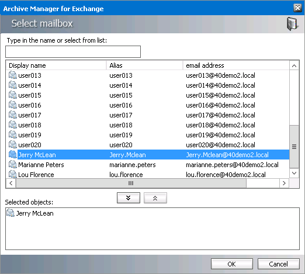Viewport: 305px width, 274px height.
Task: Click the user013@40demo2.local email cell
Action: [x=220, y=75]
